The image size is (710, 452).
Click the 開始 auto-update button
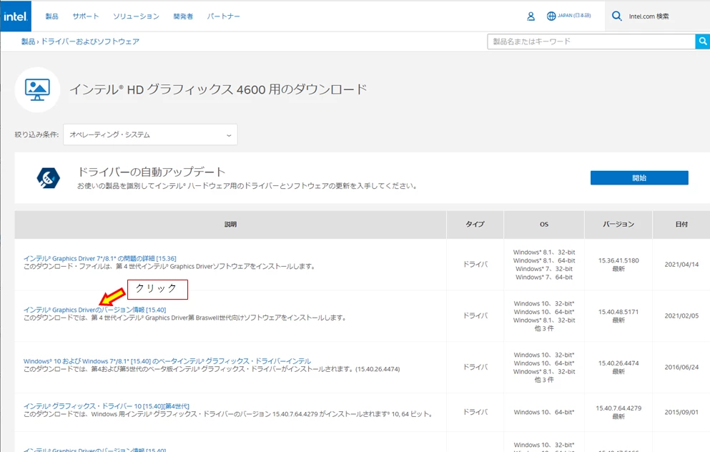click(639, 178)
